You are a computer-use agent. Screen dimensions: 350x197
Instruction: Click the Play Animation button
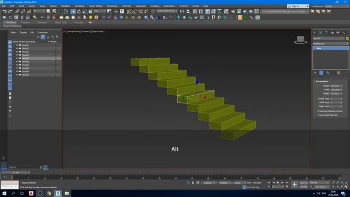point(278,183)
